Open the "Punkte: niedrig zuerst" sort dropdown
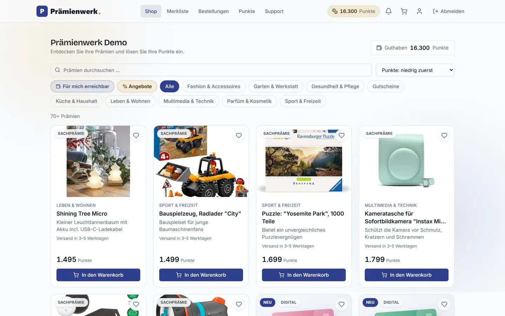Viewport: 505px width, 316px height. pyautogui.click(x=415, y=70)
